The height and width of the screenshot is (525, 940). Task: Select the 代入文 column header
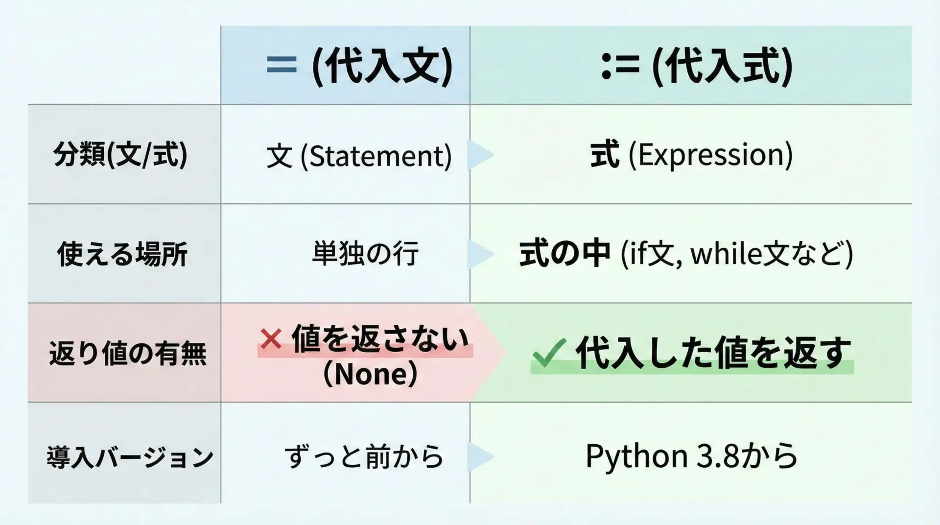(x=382, y=66)
